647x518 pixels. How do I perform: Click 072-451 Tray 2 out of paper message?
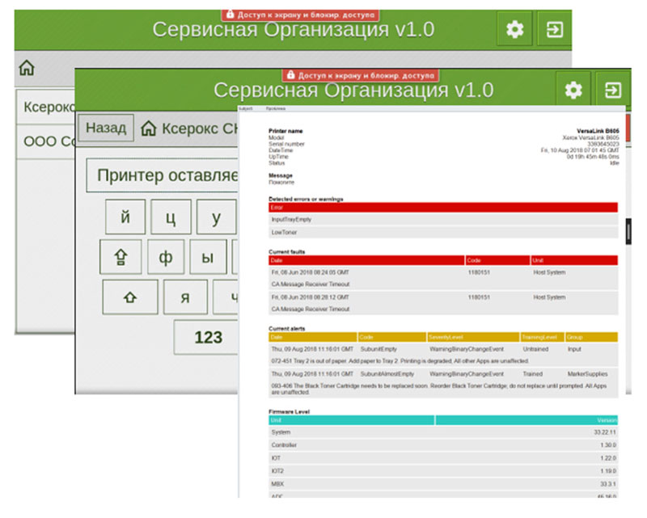click(400, 361)
